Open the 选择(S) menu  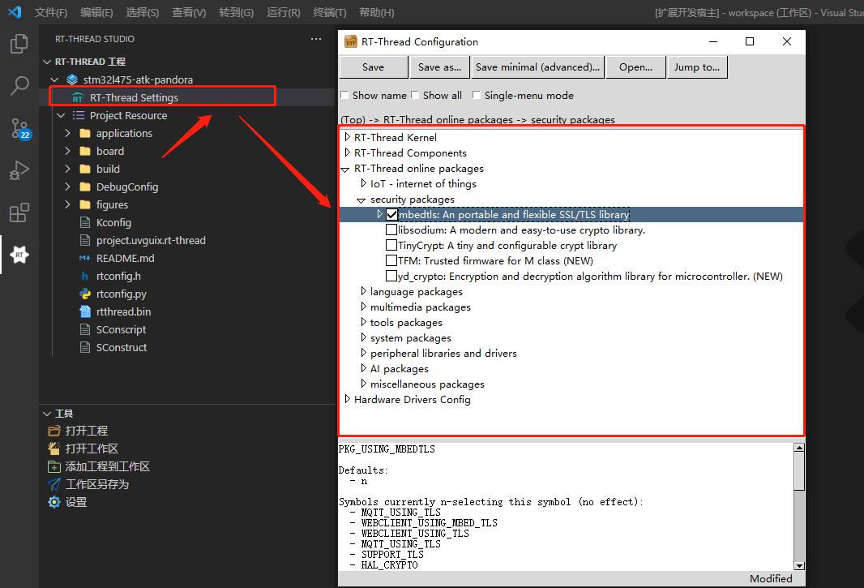(x=142, y=12)
